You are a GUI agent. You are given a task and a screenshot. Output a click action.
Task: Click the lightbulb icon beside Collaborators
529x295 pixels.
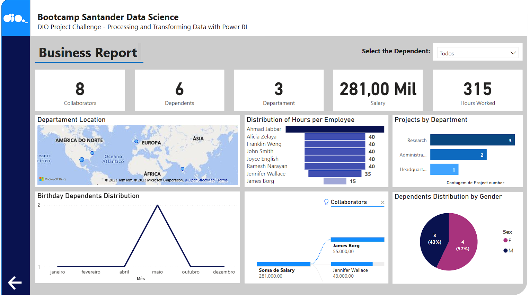(326, 202)
